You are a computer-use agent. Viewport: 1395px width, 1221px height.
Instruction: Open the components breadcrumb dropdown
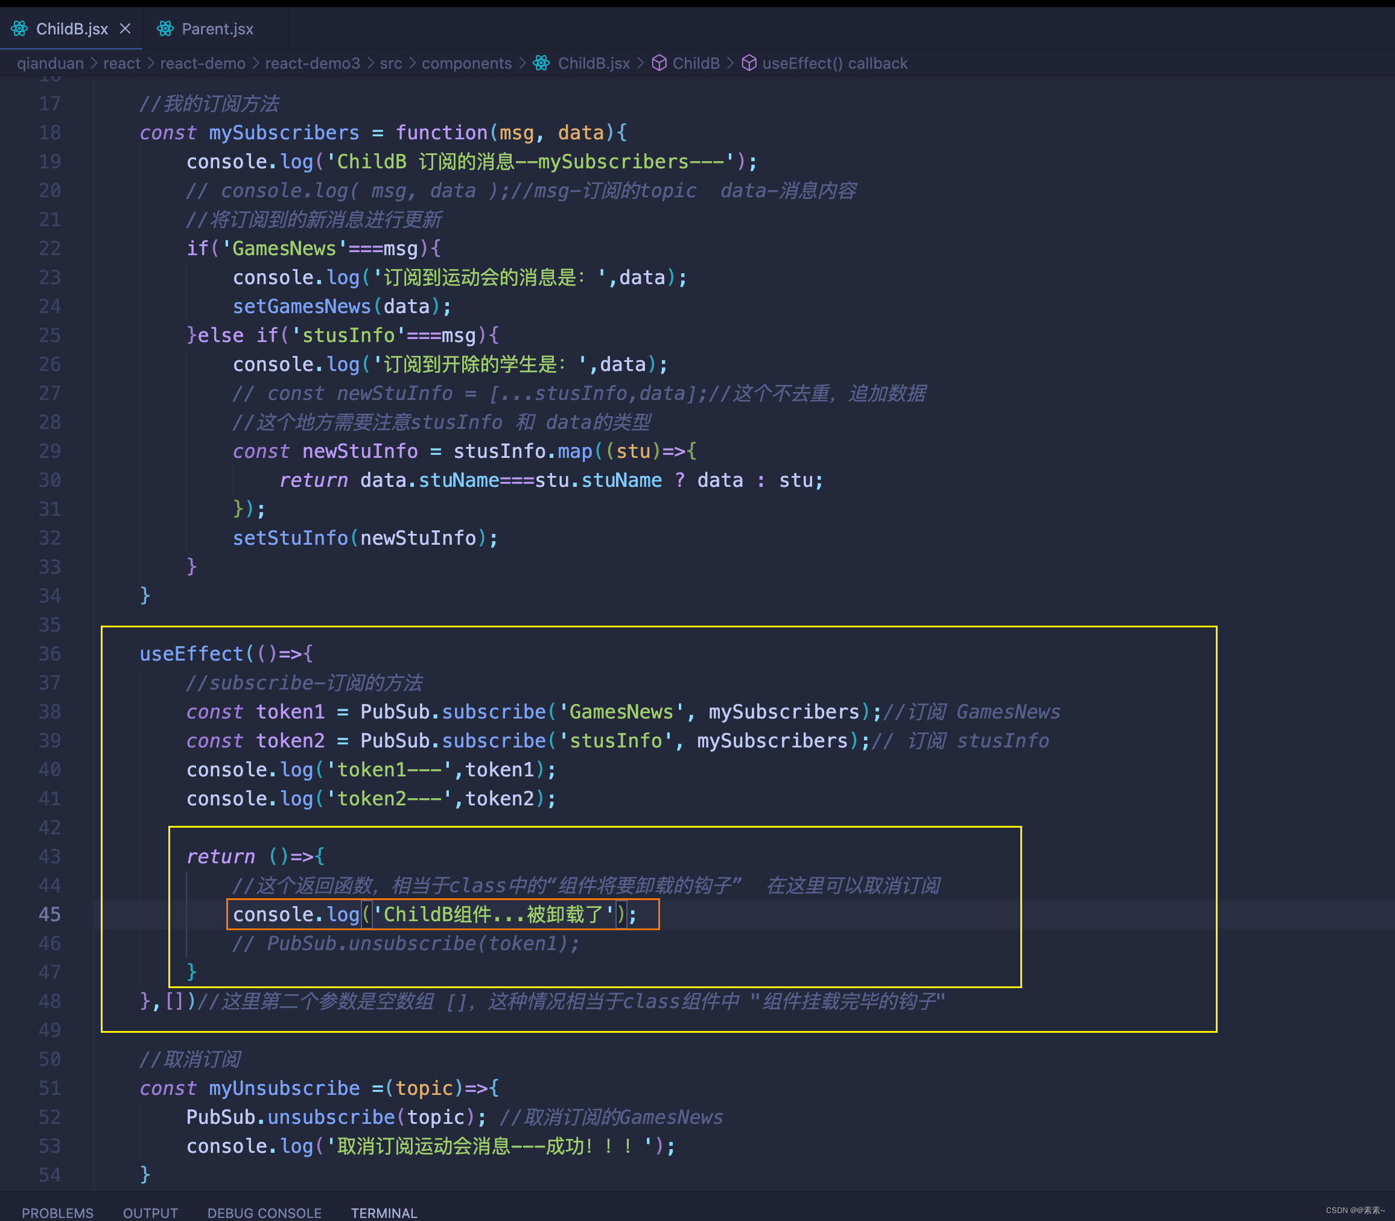[466, 63]
